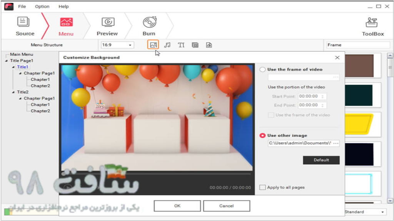Select the dark navy frame swatch
Image resolution: width=394 pixels, height=221 pixels.
[359, 154]
